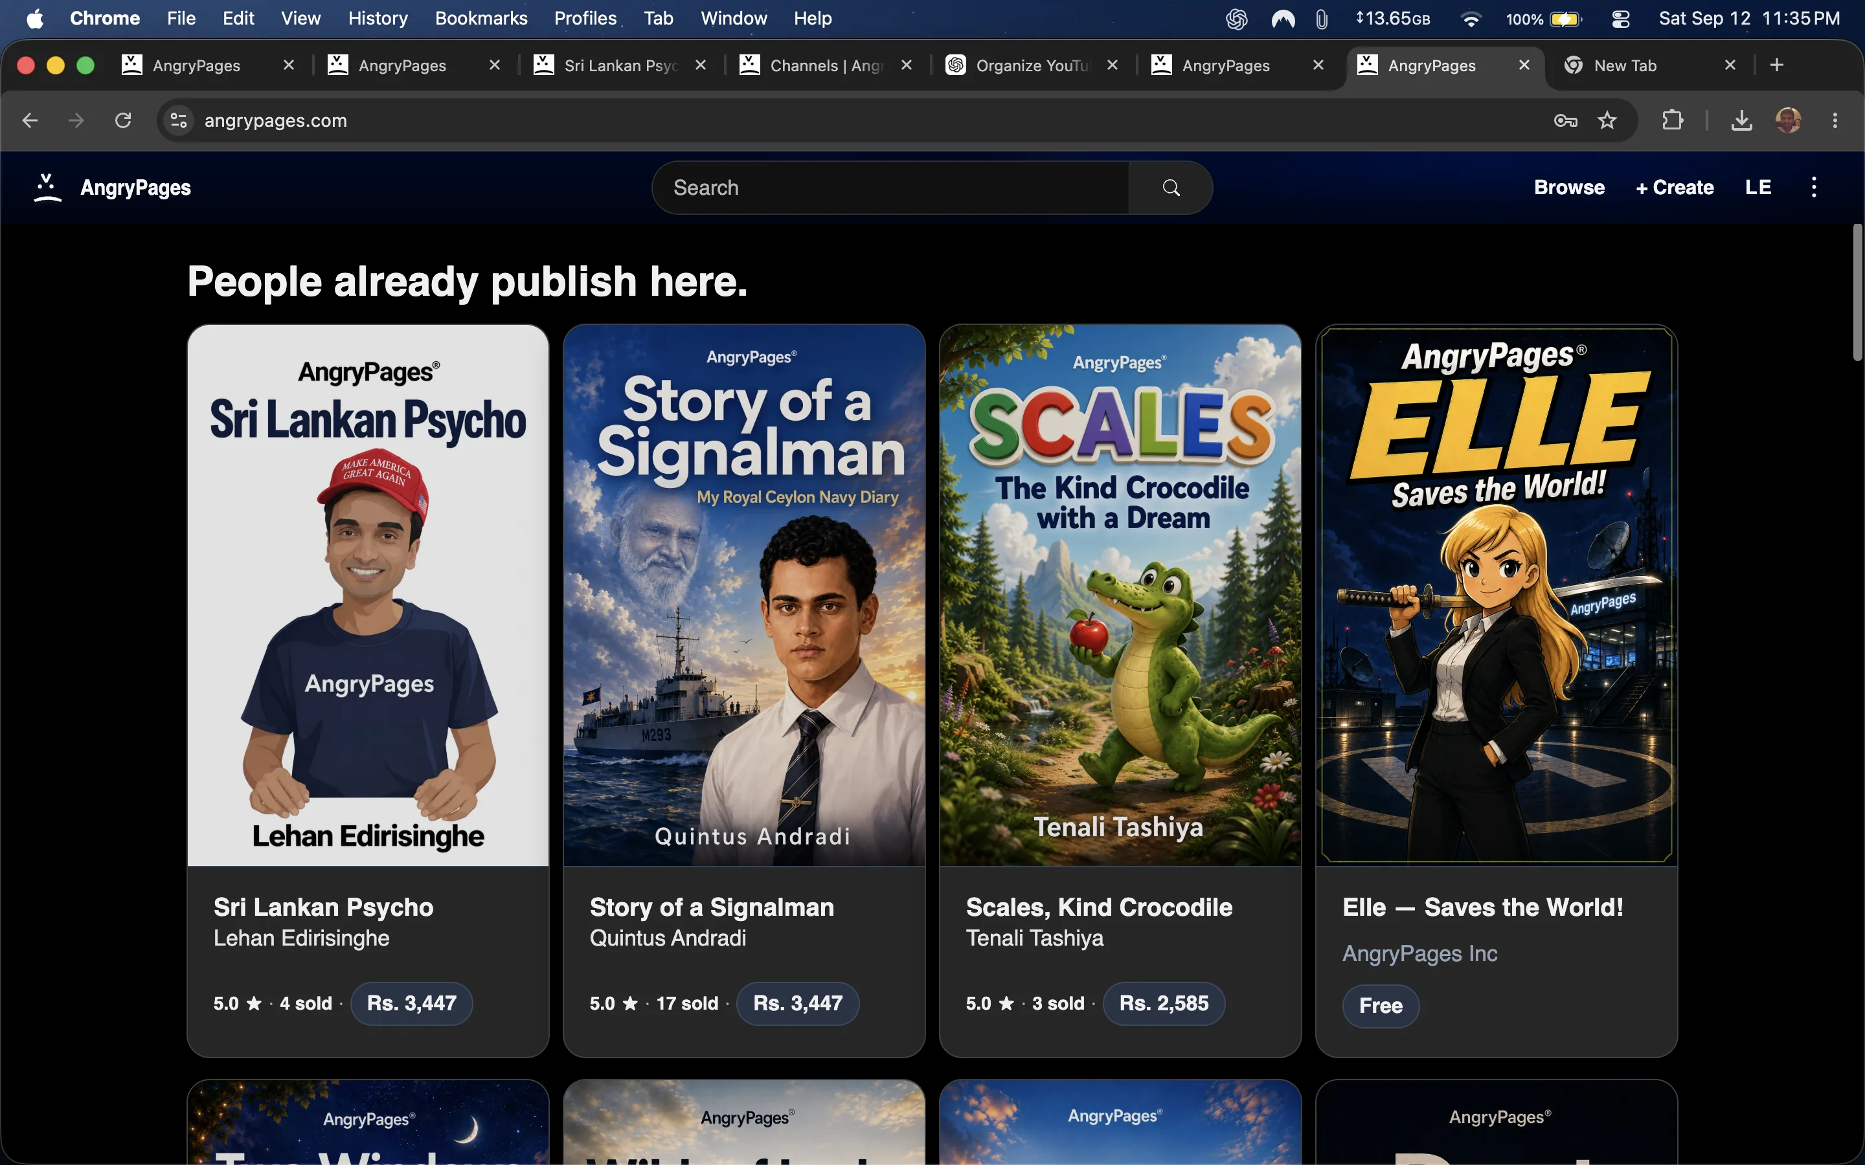Open the Chrome profile avatar
The image size is (1865, 1165).
click(x=1788, y=120)
